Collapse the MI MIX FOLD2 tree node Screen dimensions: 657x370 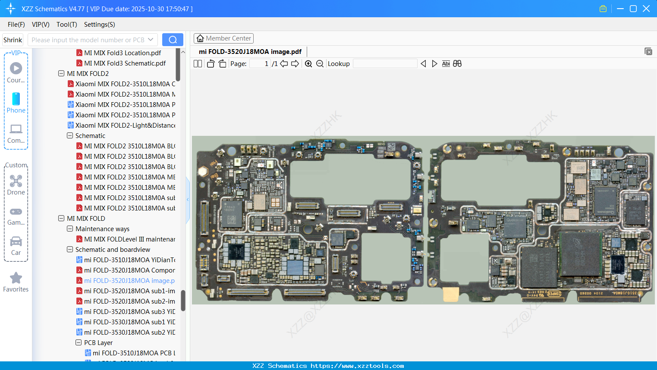click(x=61, y=73)
